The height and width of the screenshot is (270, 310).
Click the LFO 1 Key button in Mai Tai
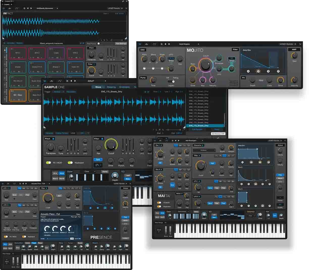click(217, 188)
